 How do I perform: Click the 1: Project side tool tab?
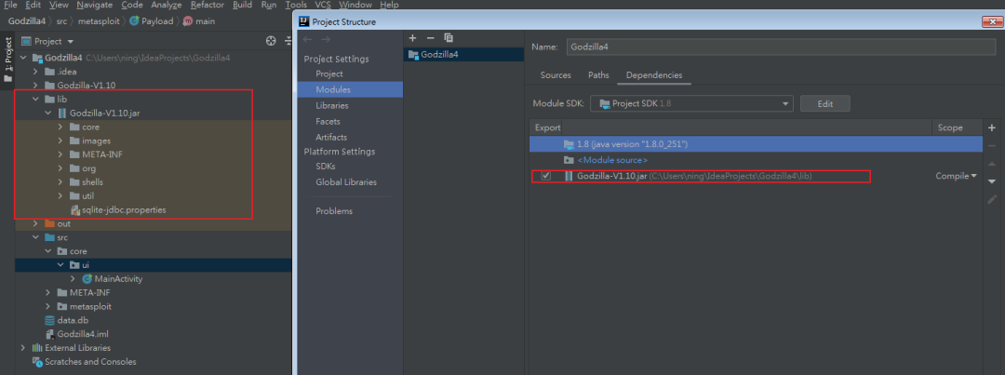tap(7, 59)
